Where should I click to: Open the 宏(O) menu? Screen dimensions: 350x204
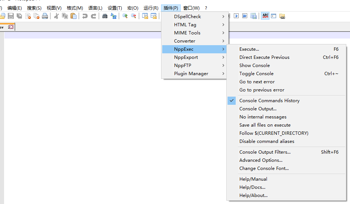pos(133,8)
